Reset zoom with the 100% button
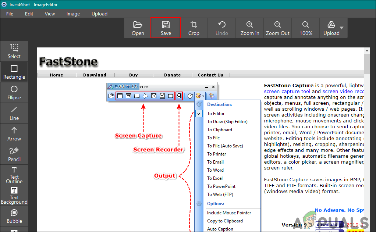Viewport: 376px width, 232px height. point(306,28)
